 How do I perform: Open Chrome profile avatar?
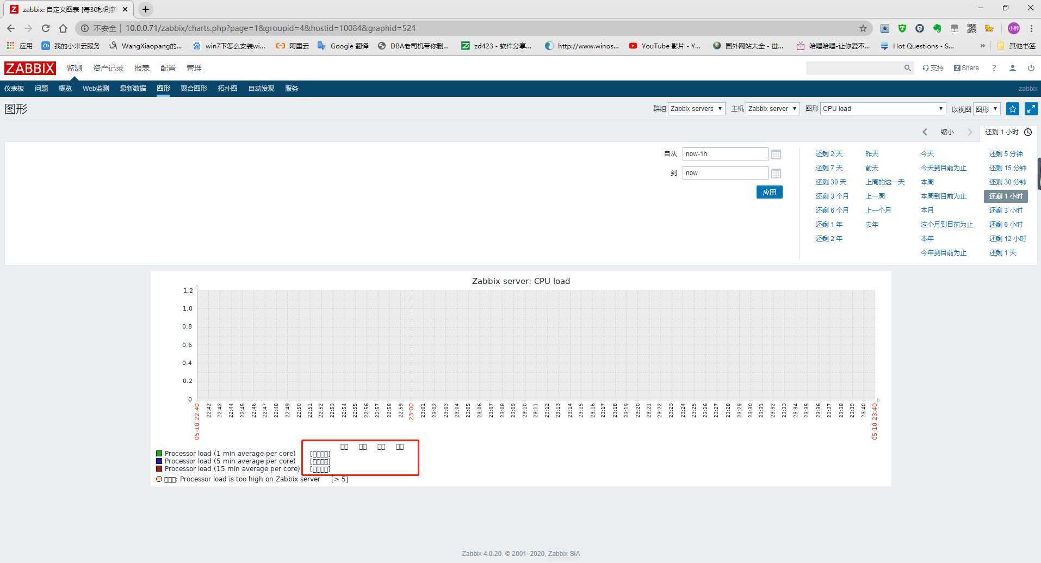click(x=1013, y=28)
